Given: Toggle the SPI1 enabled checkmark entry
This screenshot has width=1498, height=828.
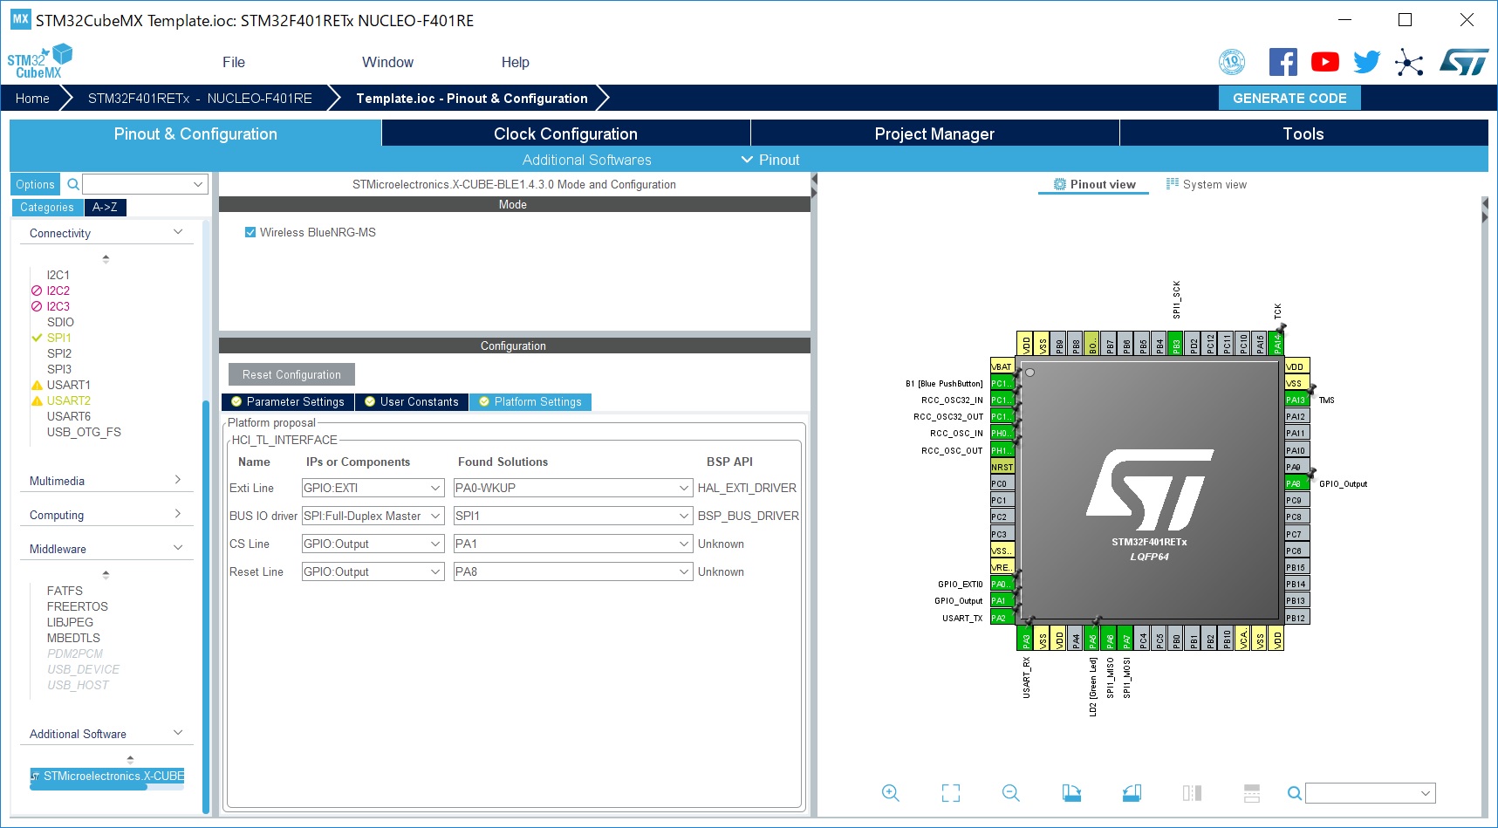Looking at the screenshot, I should pyautogui.click(x=51, y=338).
